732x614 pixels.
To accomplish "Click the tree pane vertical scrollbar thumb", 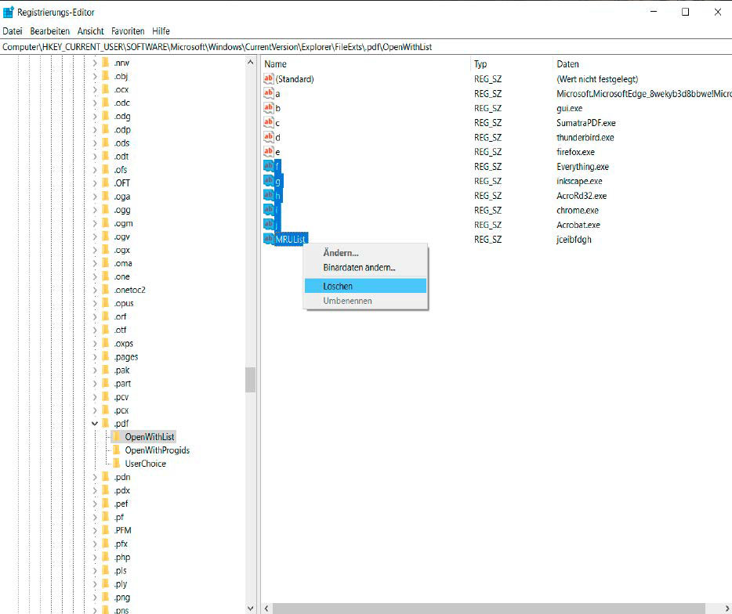I will coord(250,380).
